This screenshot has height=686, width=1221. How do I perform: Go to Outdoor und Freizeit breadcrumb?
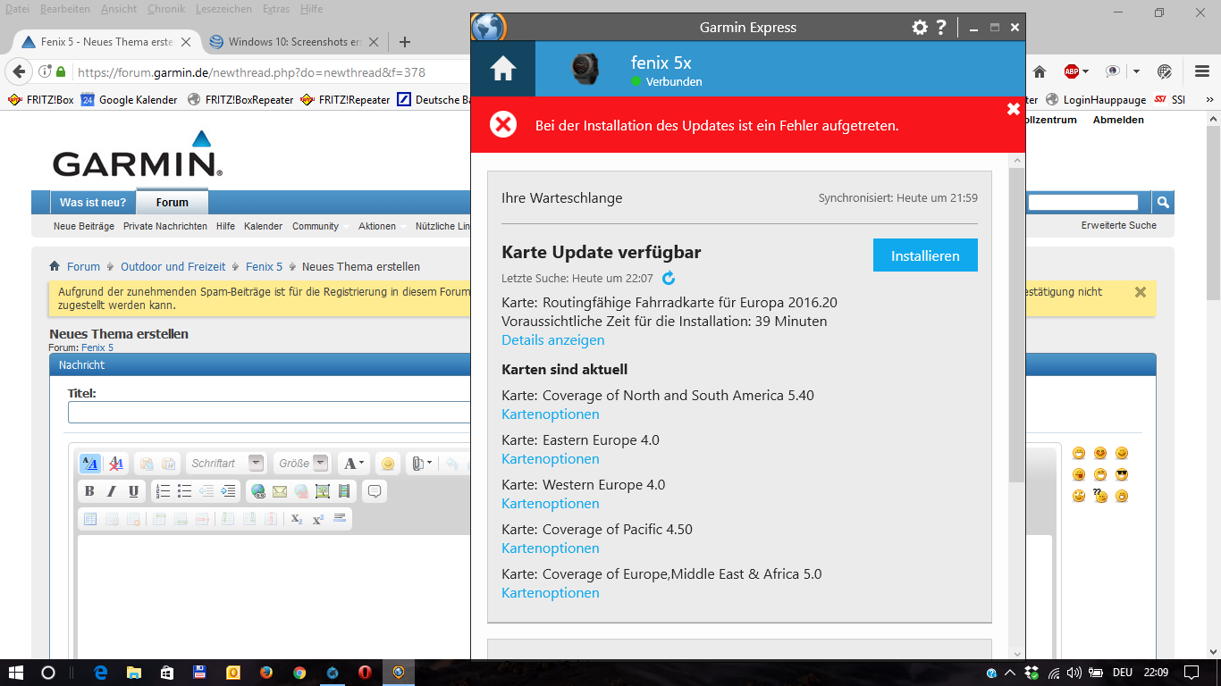pyautogui.click(x=173, y=266)
